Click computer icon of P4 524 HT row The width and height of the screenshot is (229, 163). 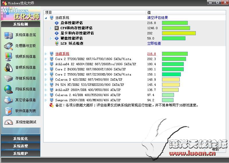pyautogui.click(x=52, y=85)
